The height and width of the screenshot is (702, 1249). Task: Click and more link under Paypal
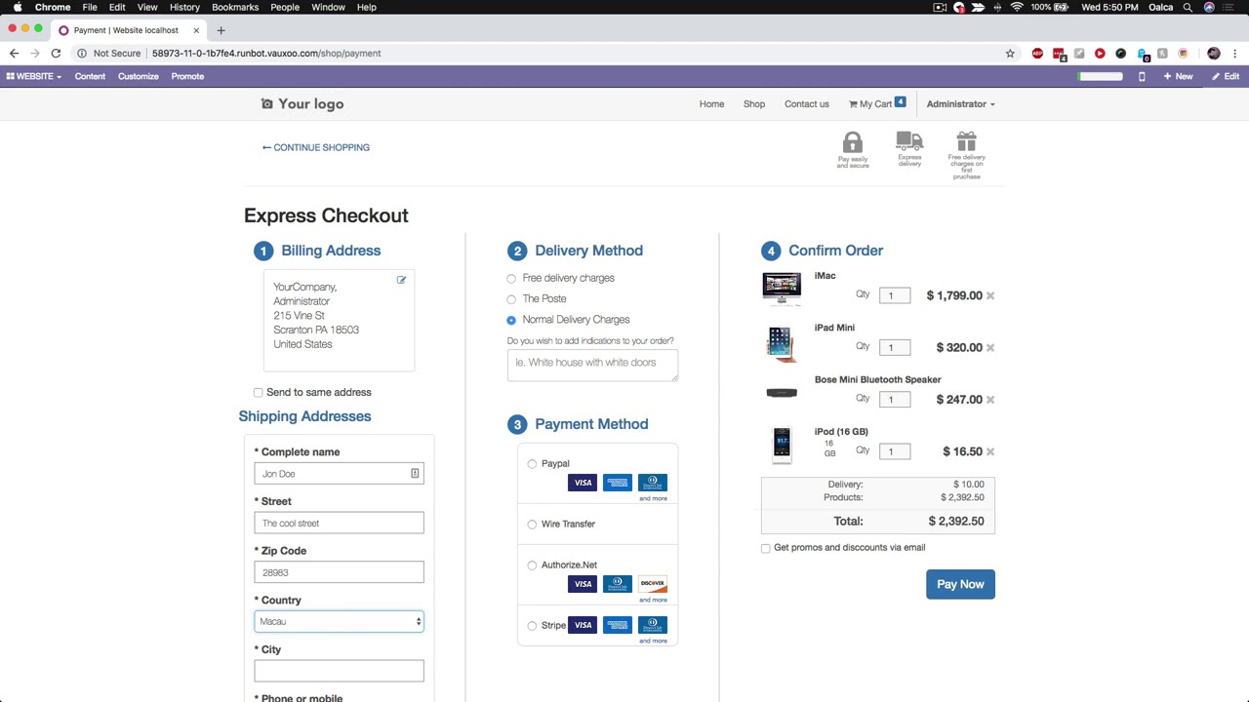click(x=653, y=498)
